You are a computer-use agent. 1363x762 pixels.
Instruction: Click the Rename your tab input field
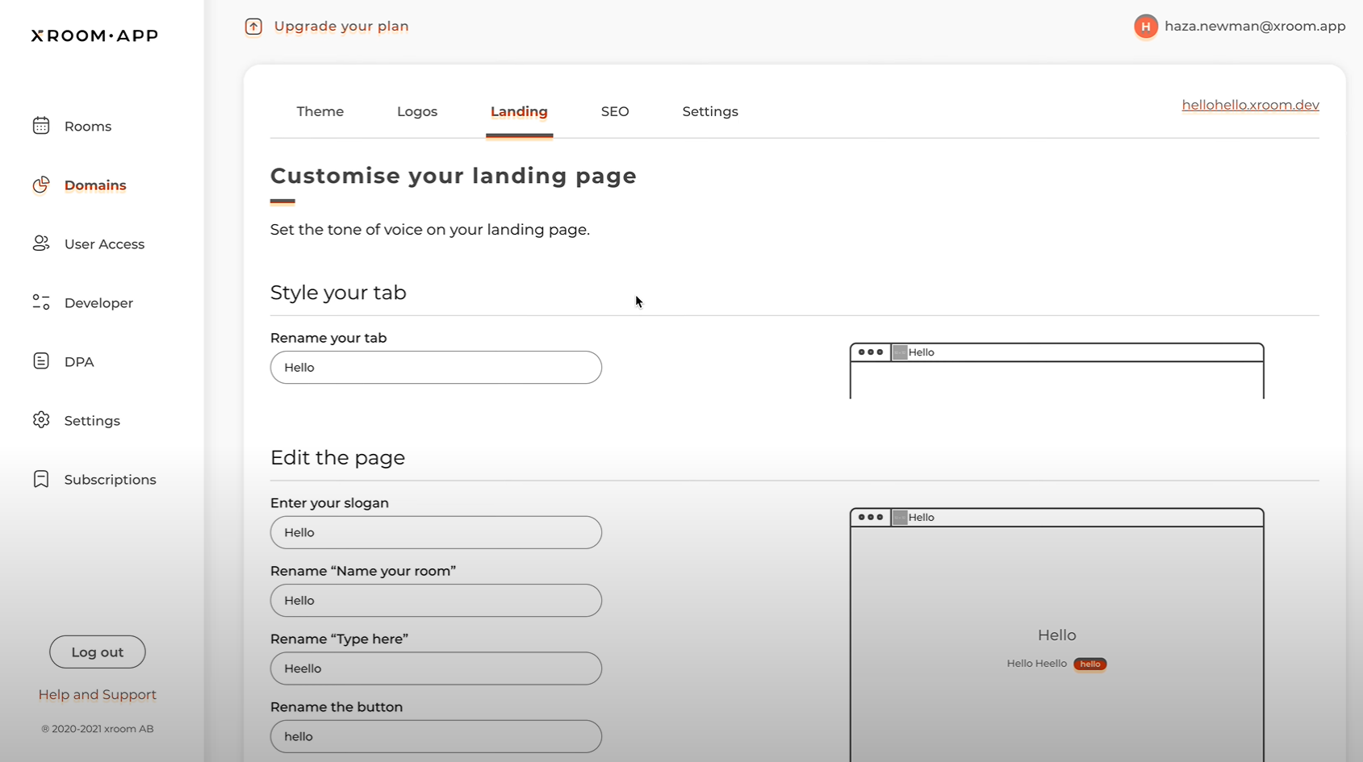point(436,368)
